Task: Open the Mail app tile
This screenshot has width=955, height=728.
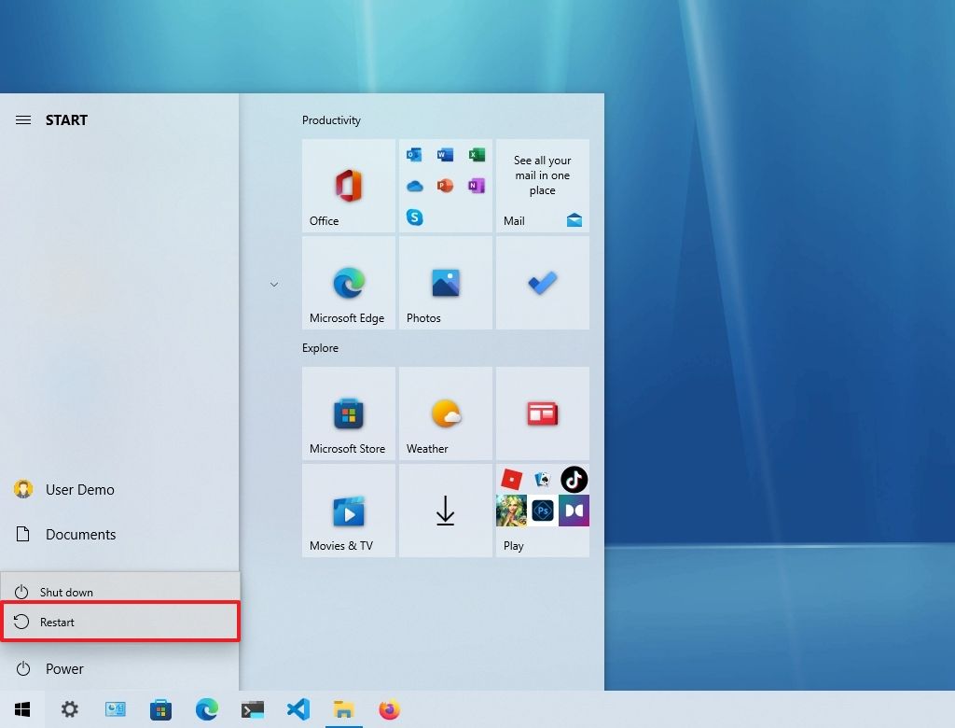Action: 542,186
